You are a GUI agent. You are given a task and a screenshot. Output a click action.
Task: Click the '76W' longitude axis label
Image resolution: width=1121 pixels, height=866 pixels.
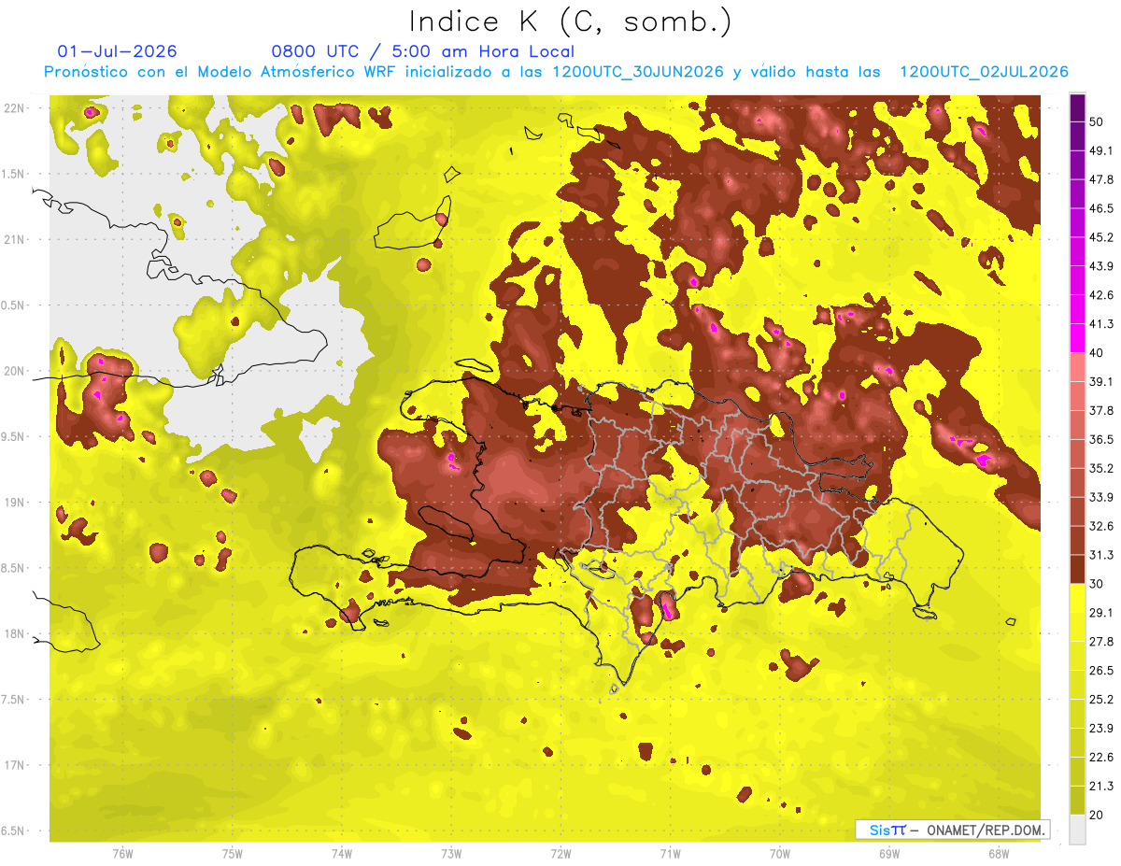coord(122,853)
